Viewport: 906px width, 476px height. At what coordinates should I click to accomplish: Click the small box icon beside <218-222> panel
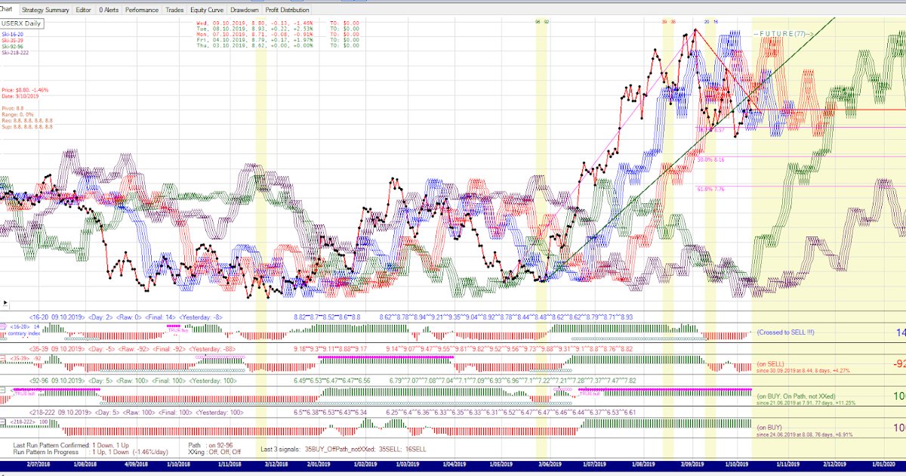click(x=3, y=422)
